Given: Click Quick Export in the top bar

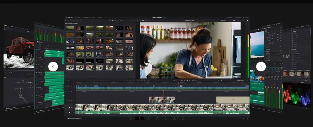Looking at the screenshot, I should pos(229,17).
